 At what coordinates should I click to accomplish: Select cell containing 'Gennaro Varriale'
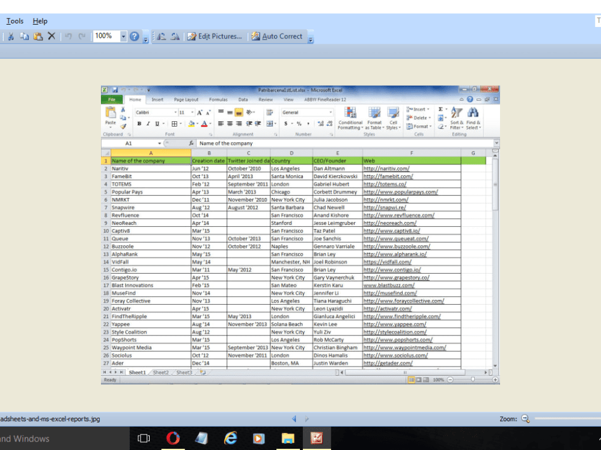coord(337,247)
